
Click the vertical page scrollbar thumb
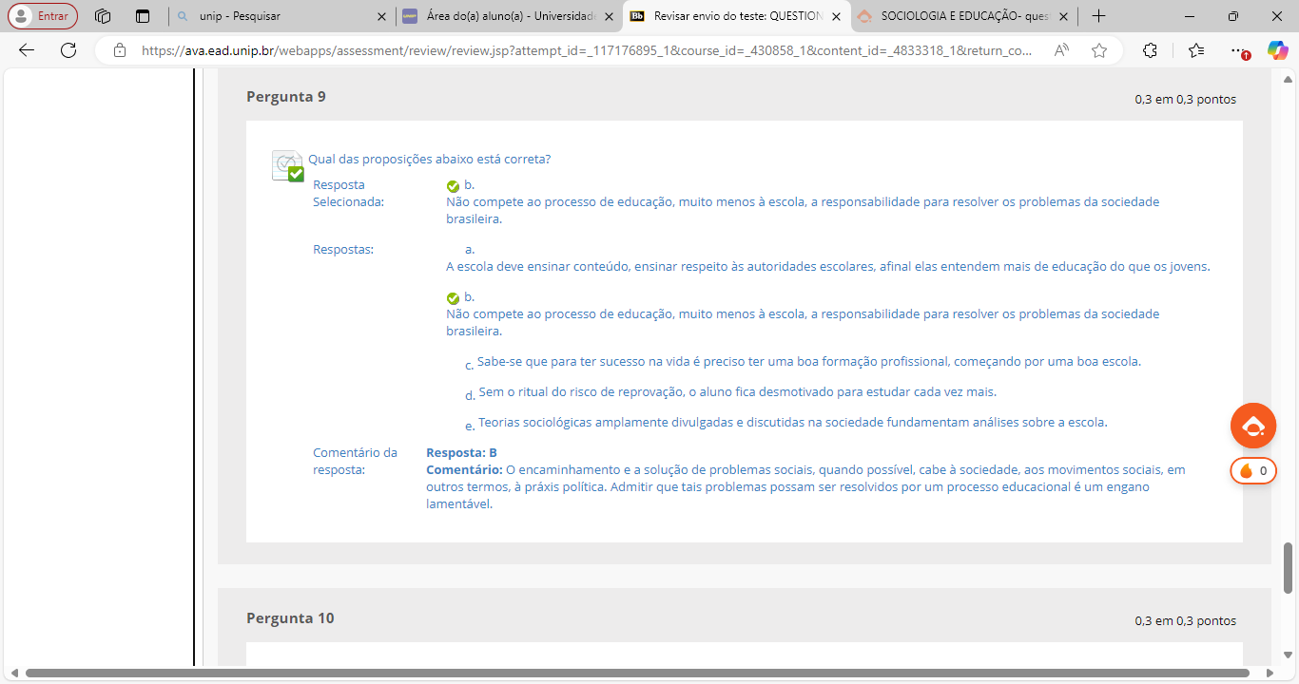[1289, 567]
